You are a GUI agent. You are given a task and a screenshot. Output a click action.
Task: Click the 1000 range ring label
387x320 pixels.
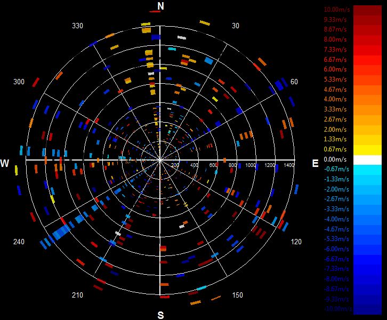tap(250, 165)
